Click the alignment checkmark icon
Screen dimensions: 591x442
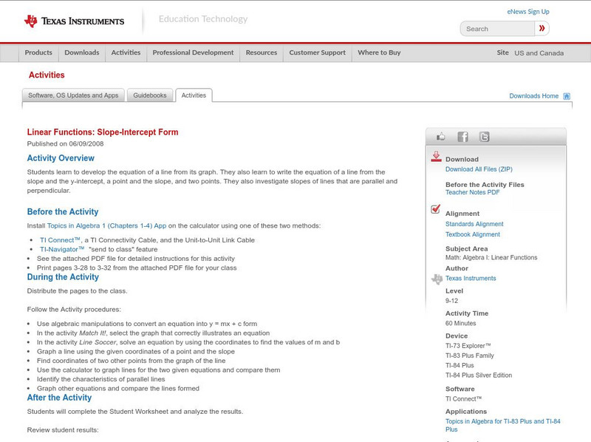coord(436,208)
